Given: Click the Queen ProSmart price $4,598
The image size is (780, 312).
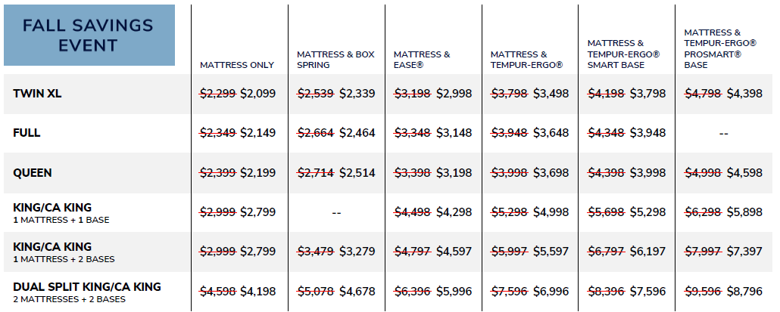Looking at the screenshot, I should coord(744,173).
